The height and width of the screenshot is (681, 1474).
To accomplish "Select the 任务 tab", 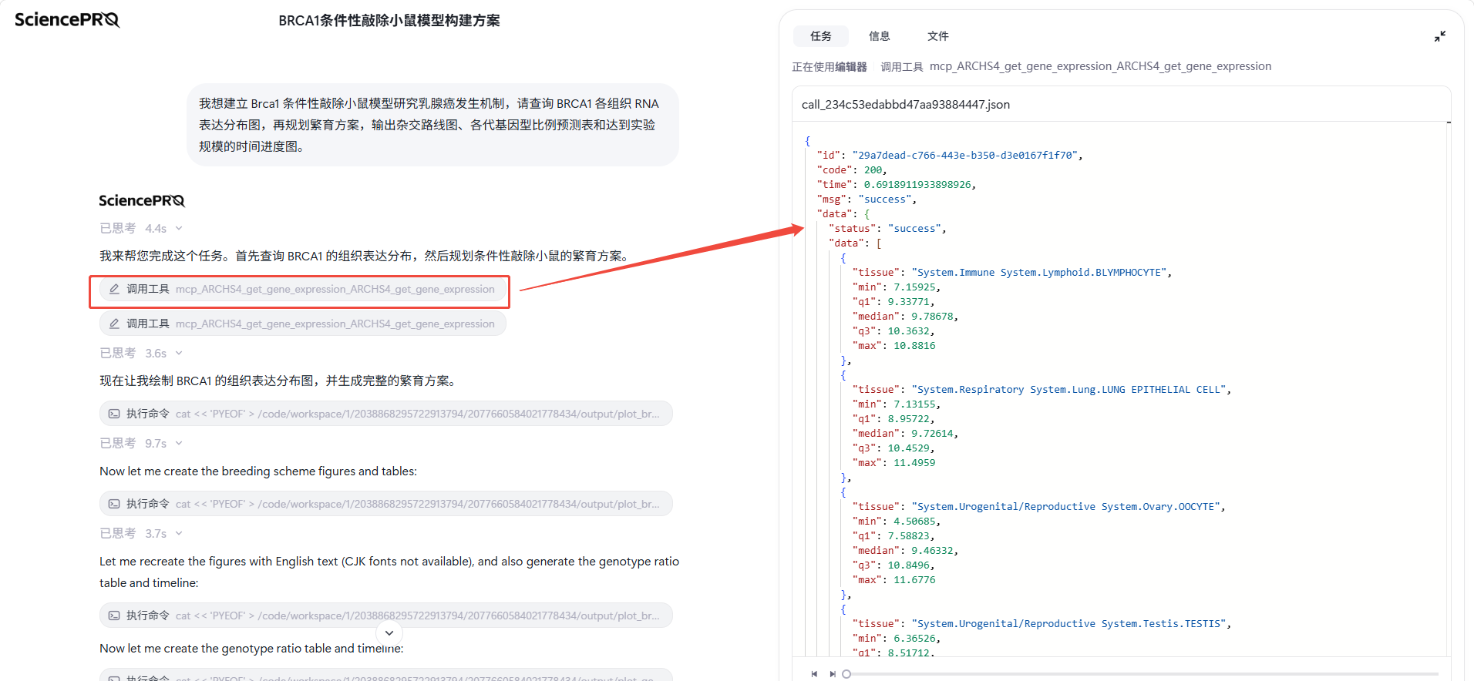I will [x=821, y=36].
